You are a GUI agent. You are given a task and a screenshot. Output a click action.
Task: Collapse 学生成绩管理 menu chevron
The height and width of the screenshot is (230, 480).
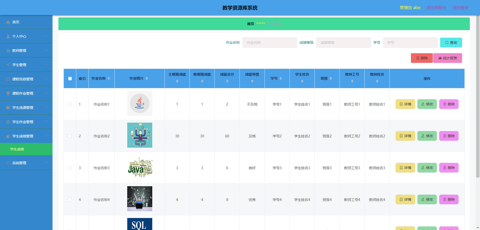46,136
